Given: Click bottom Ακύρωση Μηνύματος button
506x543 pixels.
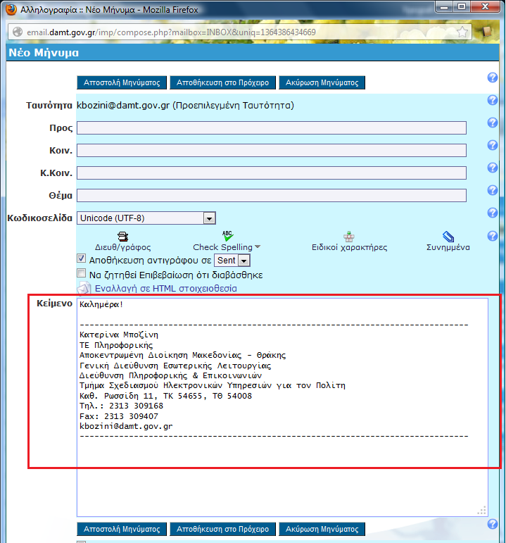Looking at the screenshot, I should tap(322, 529).
